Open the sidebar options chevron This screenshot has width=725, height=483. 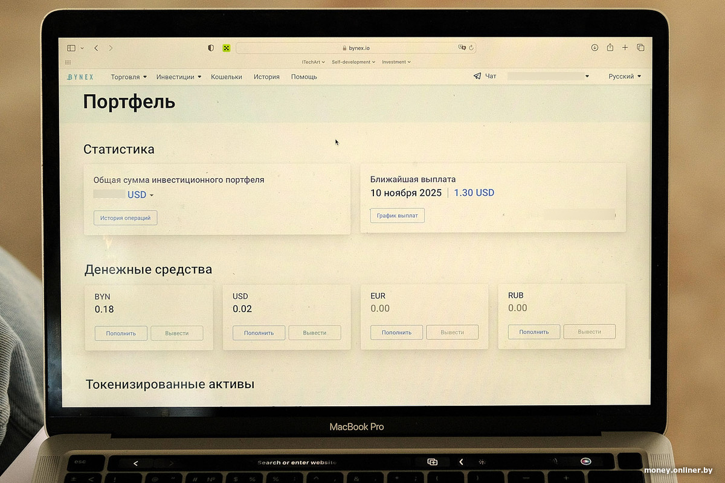pos(82,48)
